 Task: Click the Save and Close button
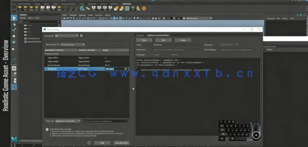click(x=121, y=143)
